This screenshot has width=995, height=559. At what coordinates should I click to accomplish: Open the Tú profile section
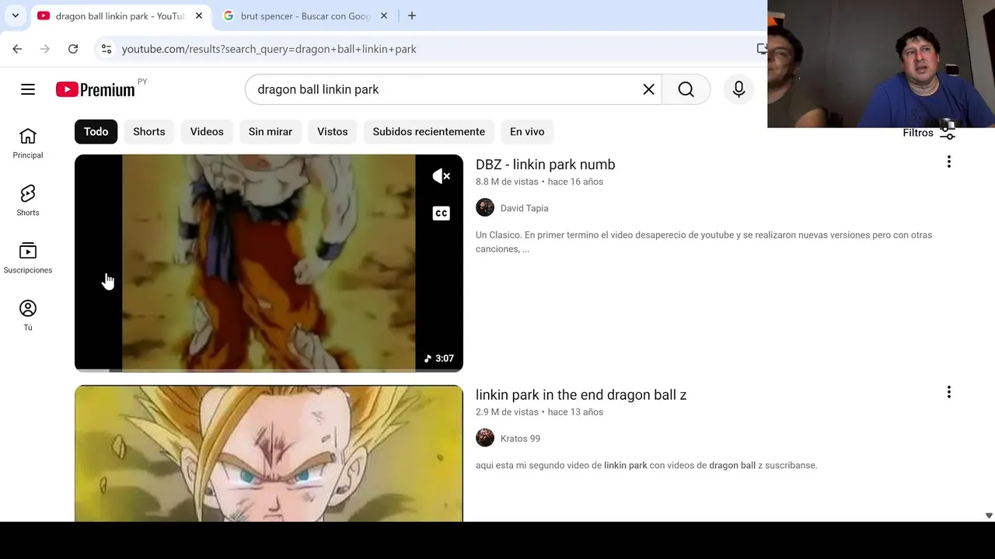coord(28,316)
